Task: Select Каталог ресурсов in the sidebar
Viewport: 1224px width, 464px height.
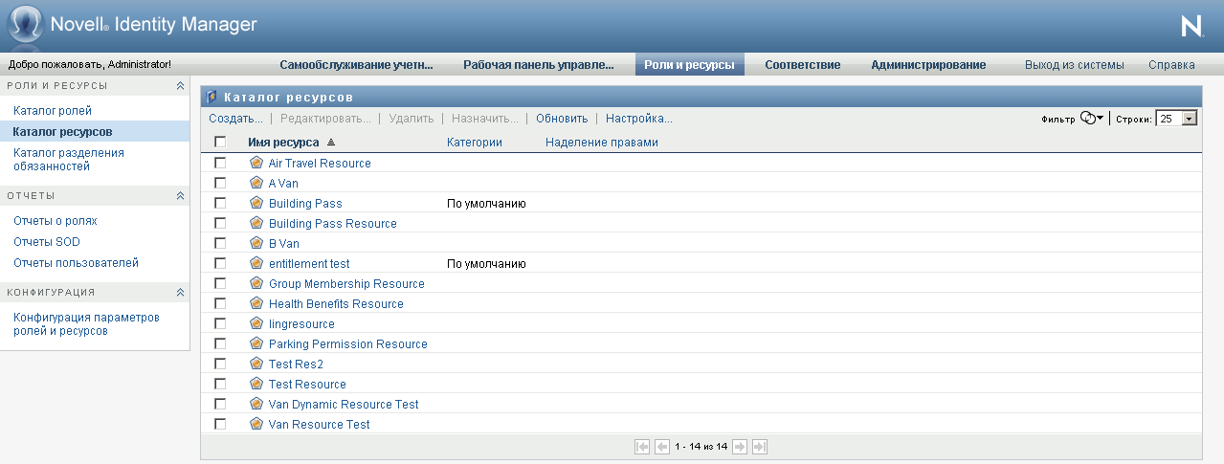Action: [x=62, y=132]
